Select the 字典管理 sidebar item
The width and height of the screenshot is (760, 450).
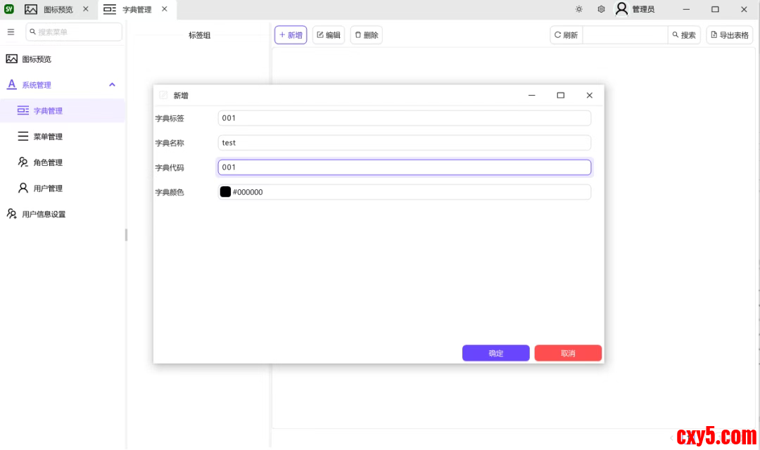tap(48, 111)
